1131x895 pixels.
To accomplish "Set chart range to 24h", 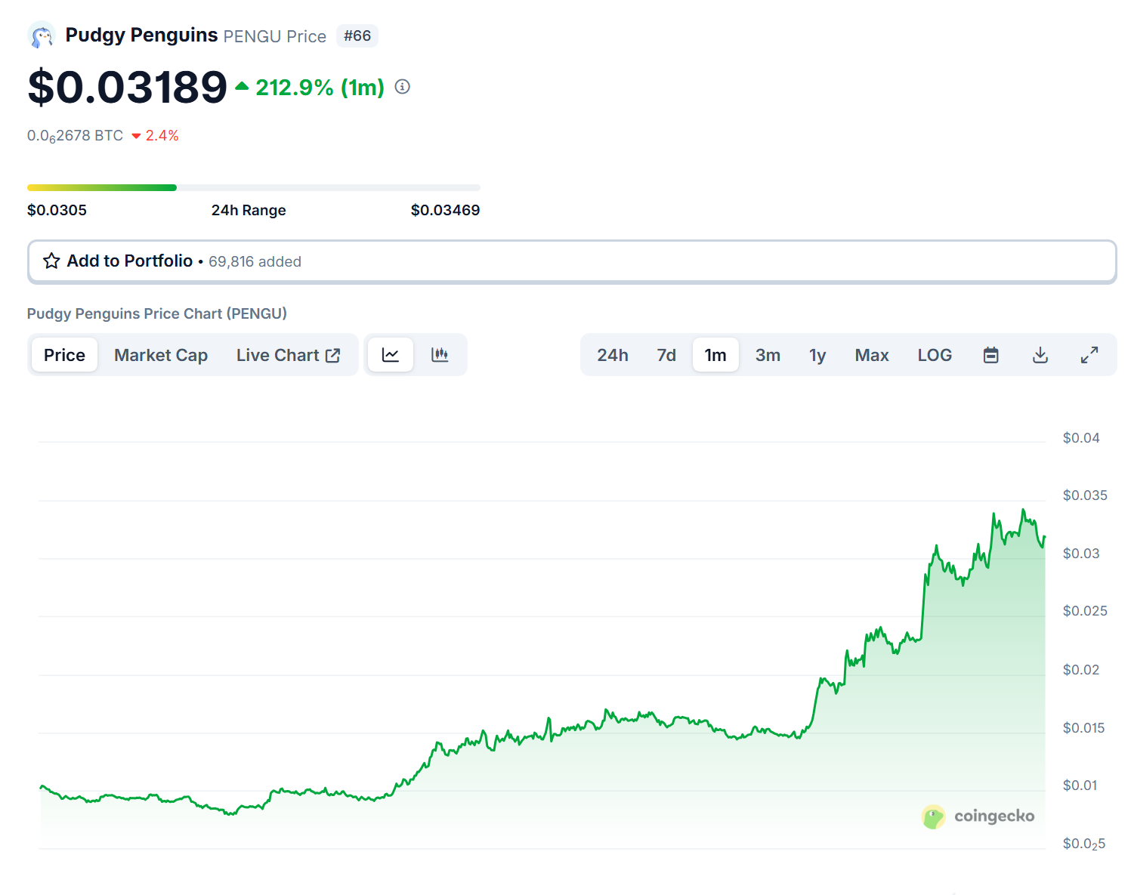I will tap(613, 355).
